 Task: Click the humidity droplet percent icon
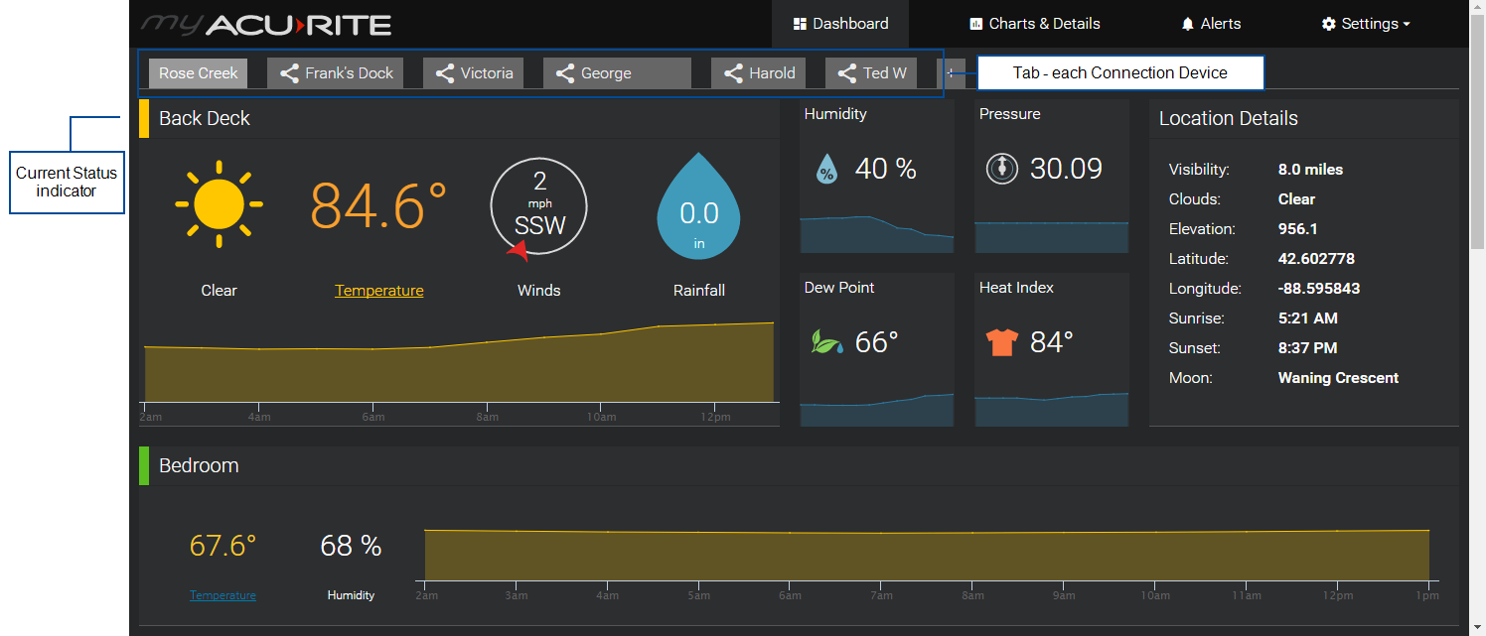[x=826, y=170]
